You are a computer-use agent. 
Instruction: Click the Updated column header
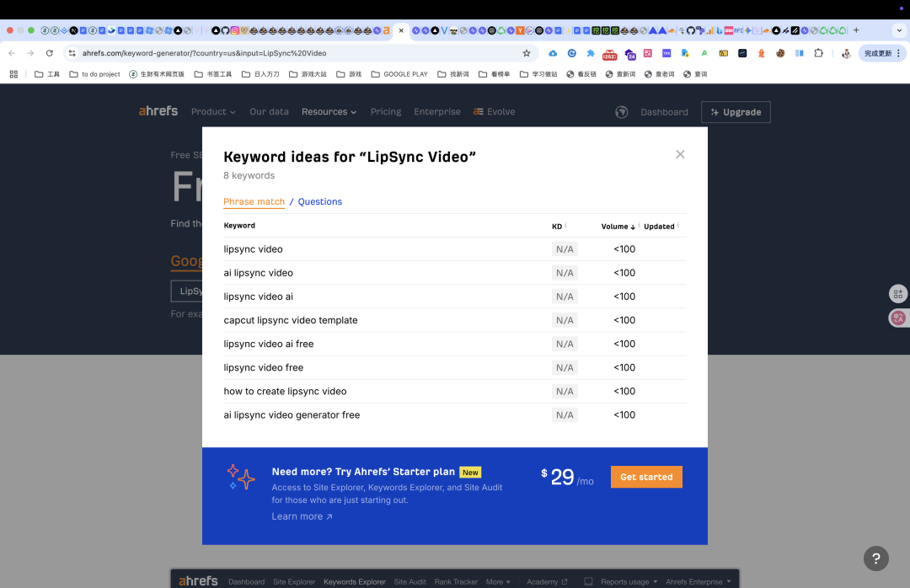[659, 227]
